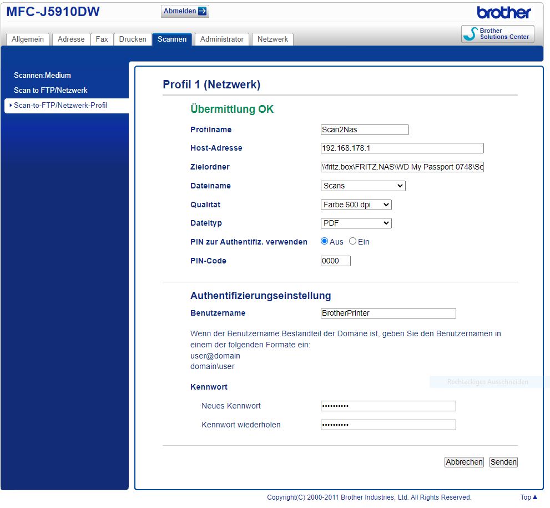Jump to page Top link

[528, 497]
